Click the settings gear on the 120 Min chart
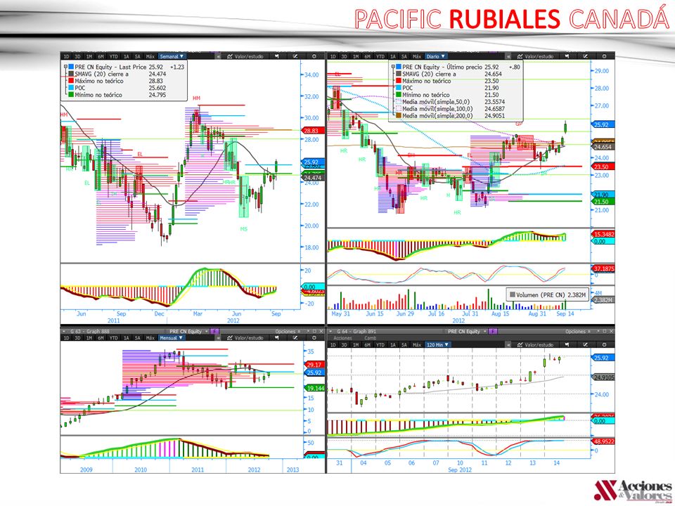 pyautogui.click(x=604, y=344)
